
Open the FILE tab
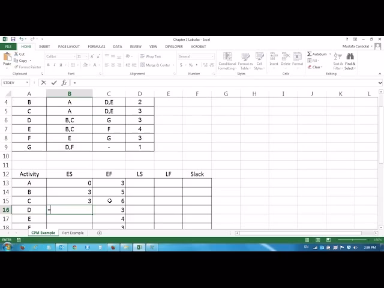point(8,47)
